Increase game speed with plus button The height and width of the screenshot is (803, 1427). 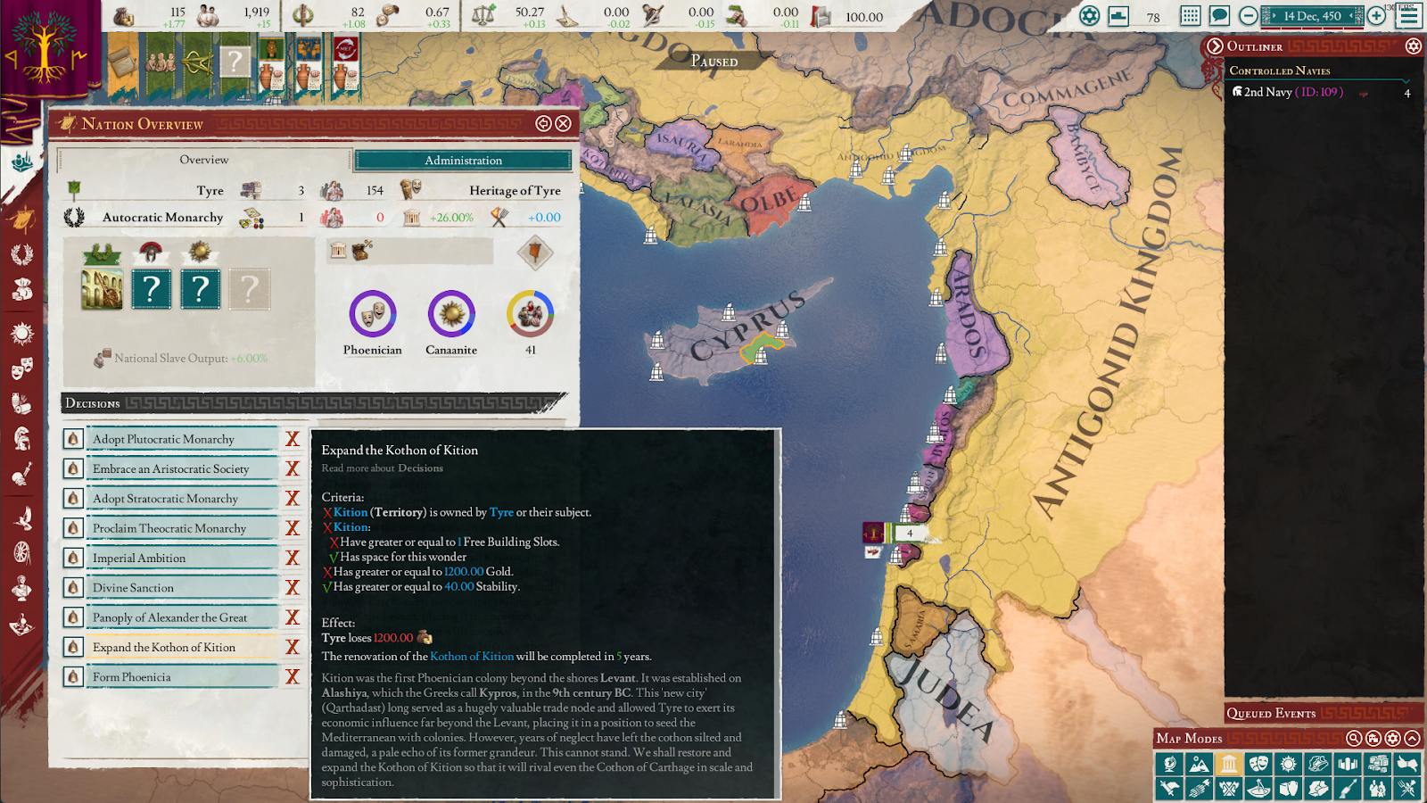point(1376,15)
